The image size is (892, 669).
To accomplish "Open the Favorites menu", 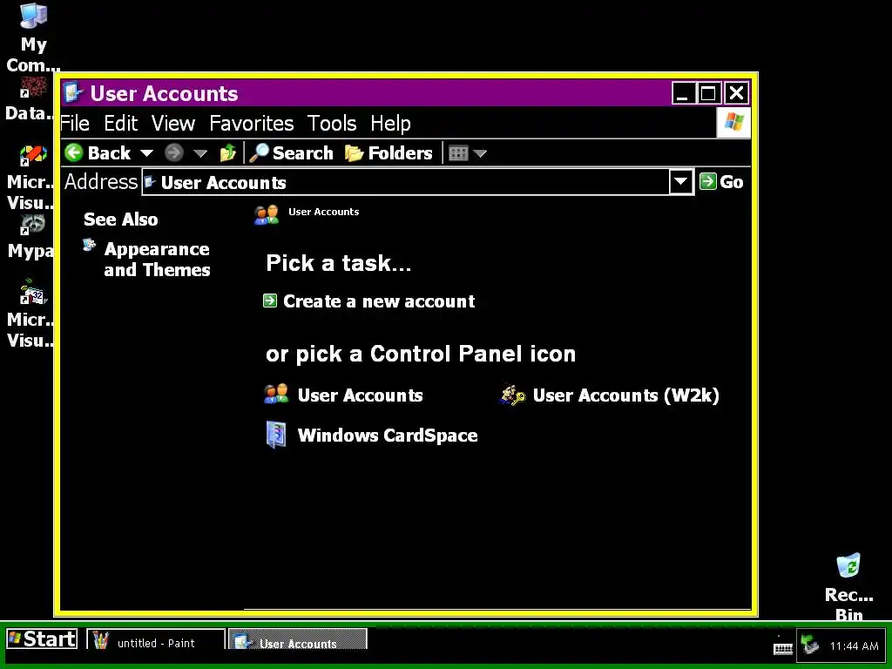I will pyautogui.click(x=252, y=123).
